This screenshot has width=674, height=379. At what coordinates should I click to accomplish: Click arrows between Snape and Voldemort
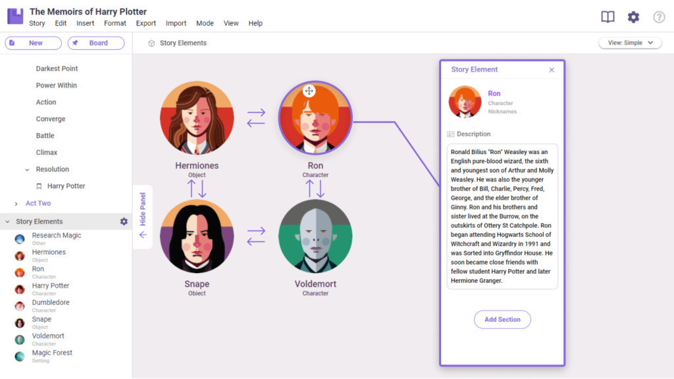click(x=256, y=236)
